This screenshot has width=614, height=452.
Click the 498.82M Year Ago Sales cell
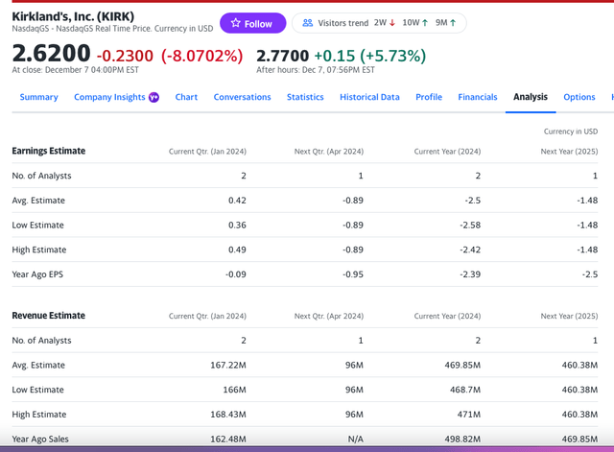point(462,440)
